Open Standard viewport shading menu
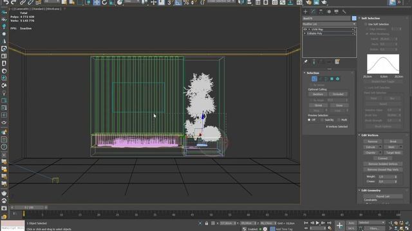Viewport: 412px width, 231px height. click(38, 8)
